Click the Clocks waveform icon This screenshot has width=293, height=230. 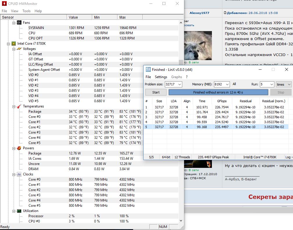[x=19, y=174]
